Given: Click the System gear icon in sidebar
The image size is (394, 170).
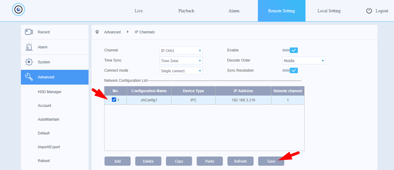Looking at the screenshot, I should click(x=29, y=62).
